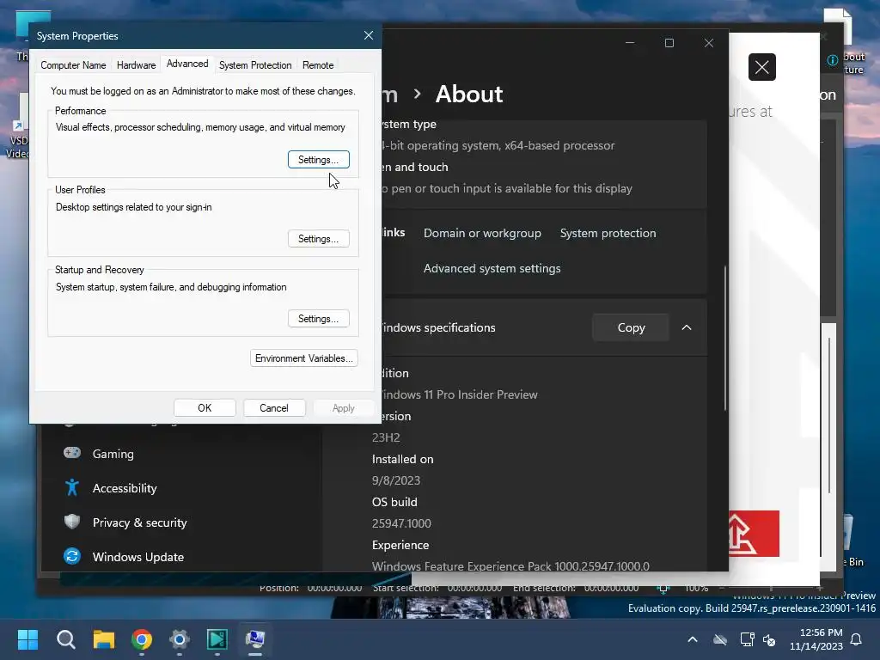Open Windows Update settings page
The height and width of the screenshot is (660, 880).
138,557
